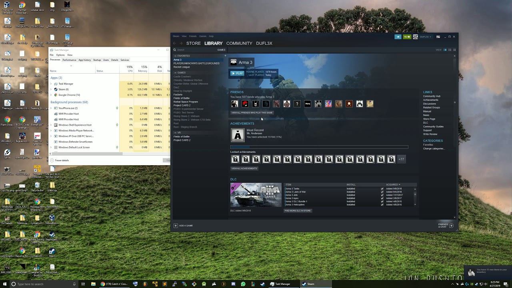
Task: Collapse the Favorites category in Steam library
Action: click(x=175, y=56)
